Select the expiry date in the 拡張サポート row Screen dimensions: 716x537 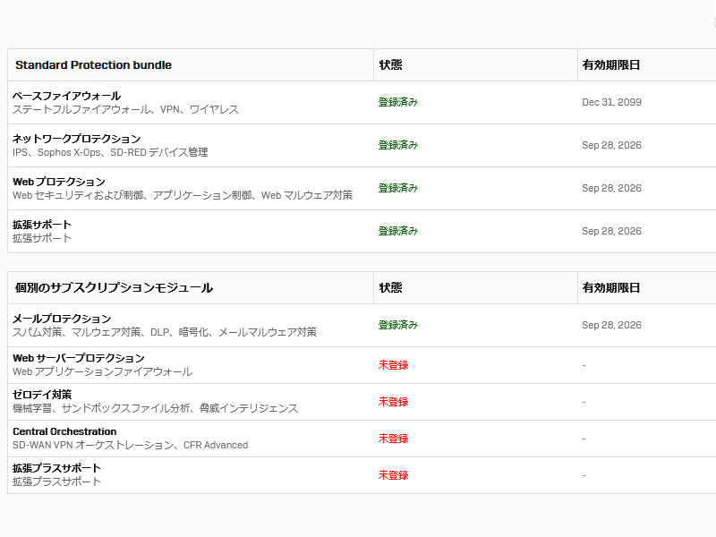(611, 231)
